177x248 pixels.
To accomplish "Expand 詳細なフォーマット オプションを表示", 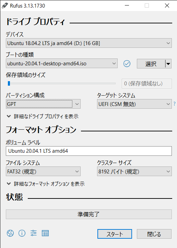I will click(46, 184).
